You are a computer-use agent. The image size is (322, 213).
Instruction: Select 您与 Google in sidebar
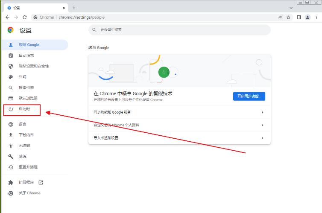coord(35,45)
